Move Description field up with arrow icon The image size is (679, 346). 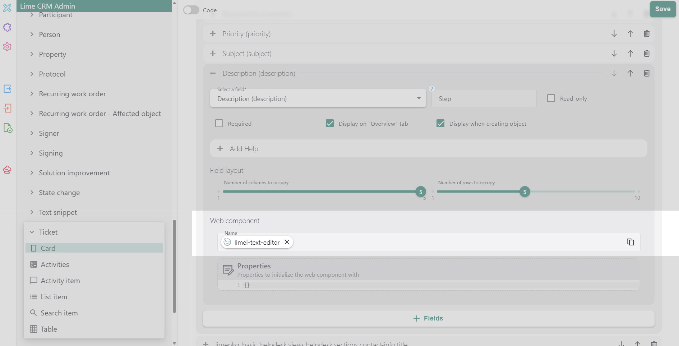630,73
